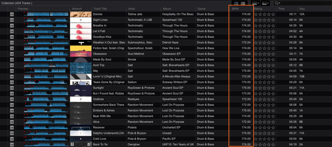
Task: Click album 'A Minute After Always'
Action: (x=176, y=77)
